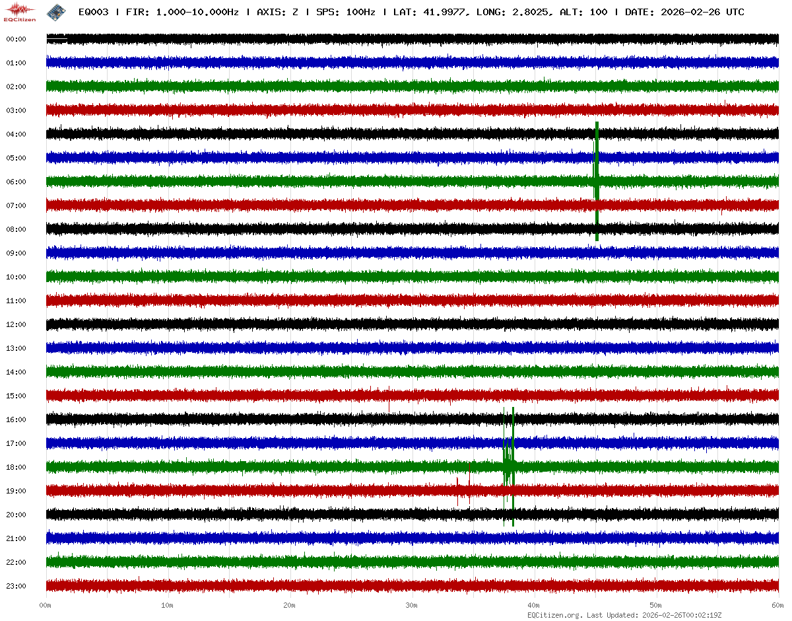
Task: Click the SPS: 100Hz header label
Action: 346,13
